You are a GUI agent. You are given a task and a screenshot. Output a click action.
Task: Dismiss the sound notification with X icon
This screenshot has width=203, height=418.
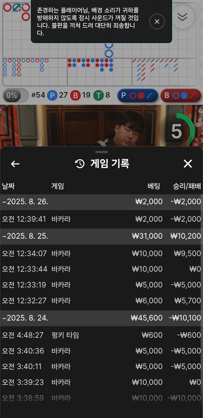tap(157, 21)
